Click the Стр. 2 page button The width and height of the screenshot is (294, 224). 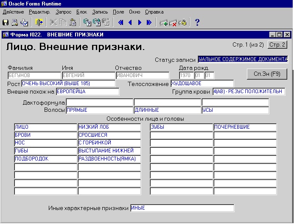(x=278, y=44)
